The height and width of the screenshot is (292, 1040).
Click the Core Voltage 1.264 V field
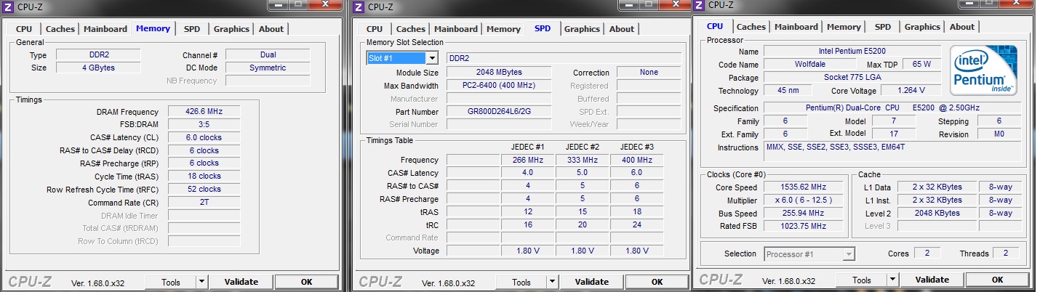pos(911,91)
